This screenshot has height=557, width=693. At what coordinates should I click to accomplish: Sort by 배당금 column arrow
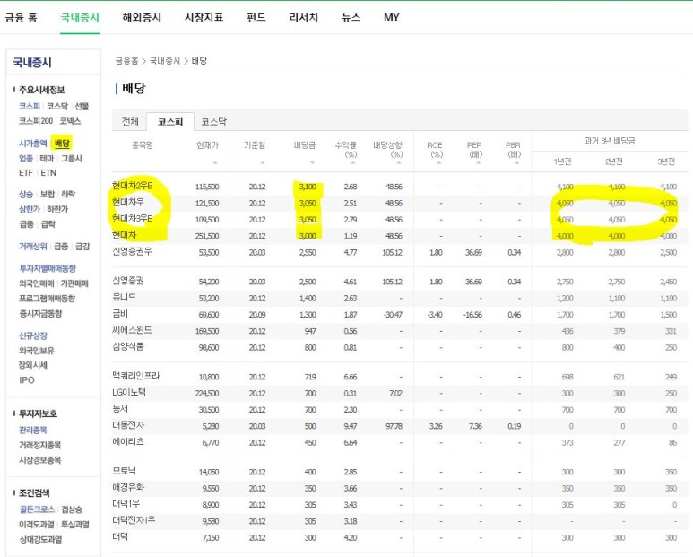click(313, 163)
